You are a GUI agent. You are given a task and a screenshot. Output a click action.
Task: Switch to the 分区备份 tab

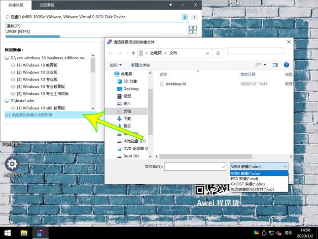[47, 5]
